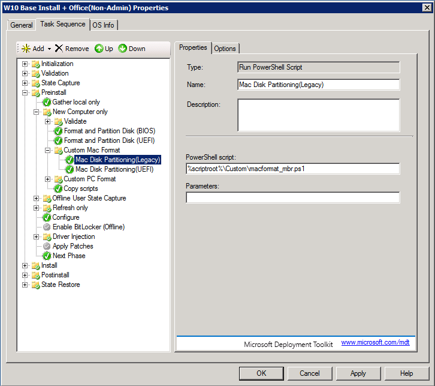Expand the Custom PC Format group
Viewport: 435px width, 386px height.
pos(47,179)
